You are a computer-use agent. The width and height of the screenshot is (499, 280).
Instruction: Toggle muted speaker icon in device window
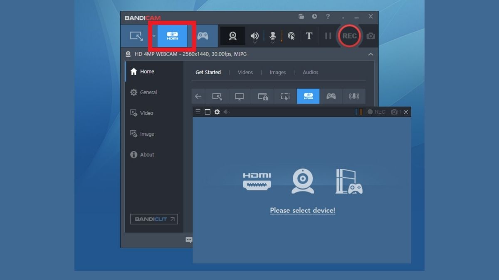pyautogui.click(x=227, y=112)
